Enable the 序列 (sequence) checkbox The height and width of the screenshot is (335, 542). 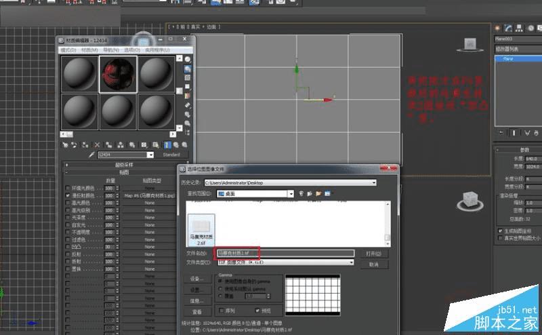[220, 309]
